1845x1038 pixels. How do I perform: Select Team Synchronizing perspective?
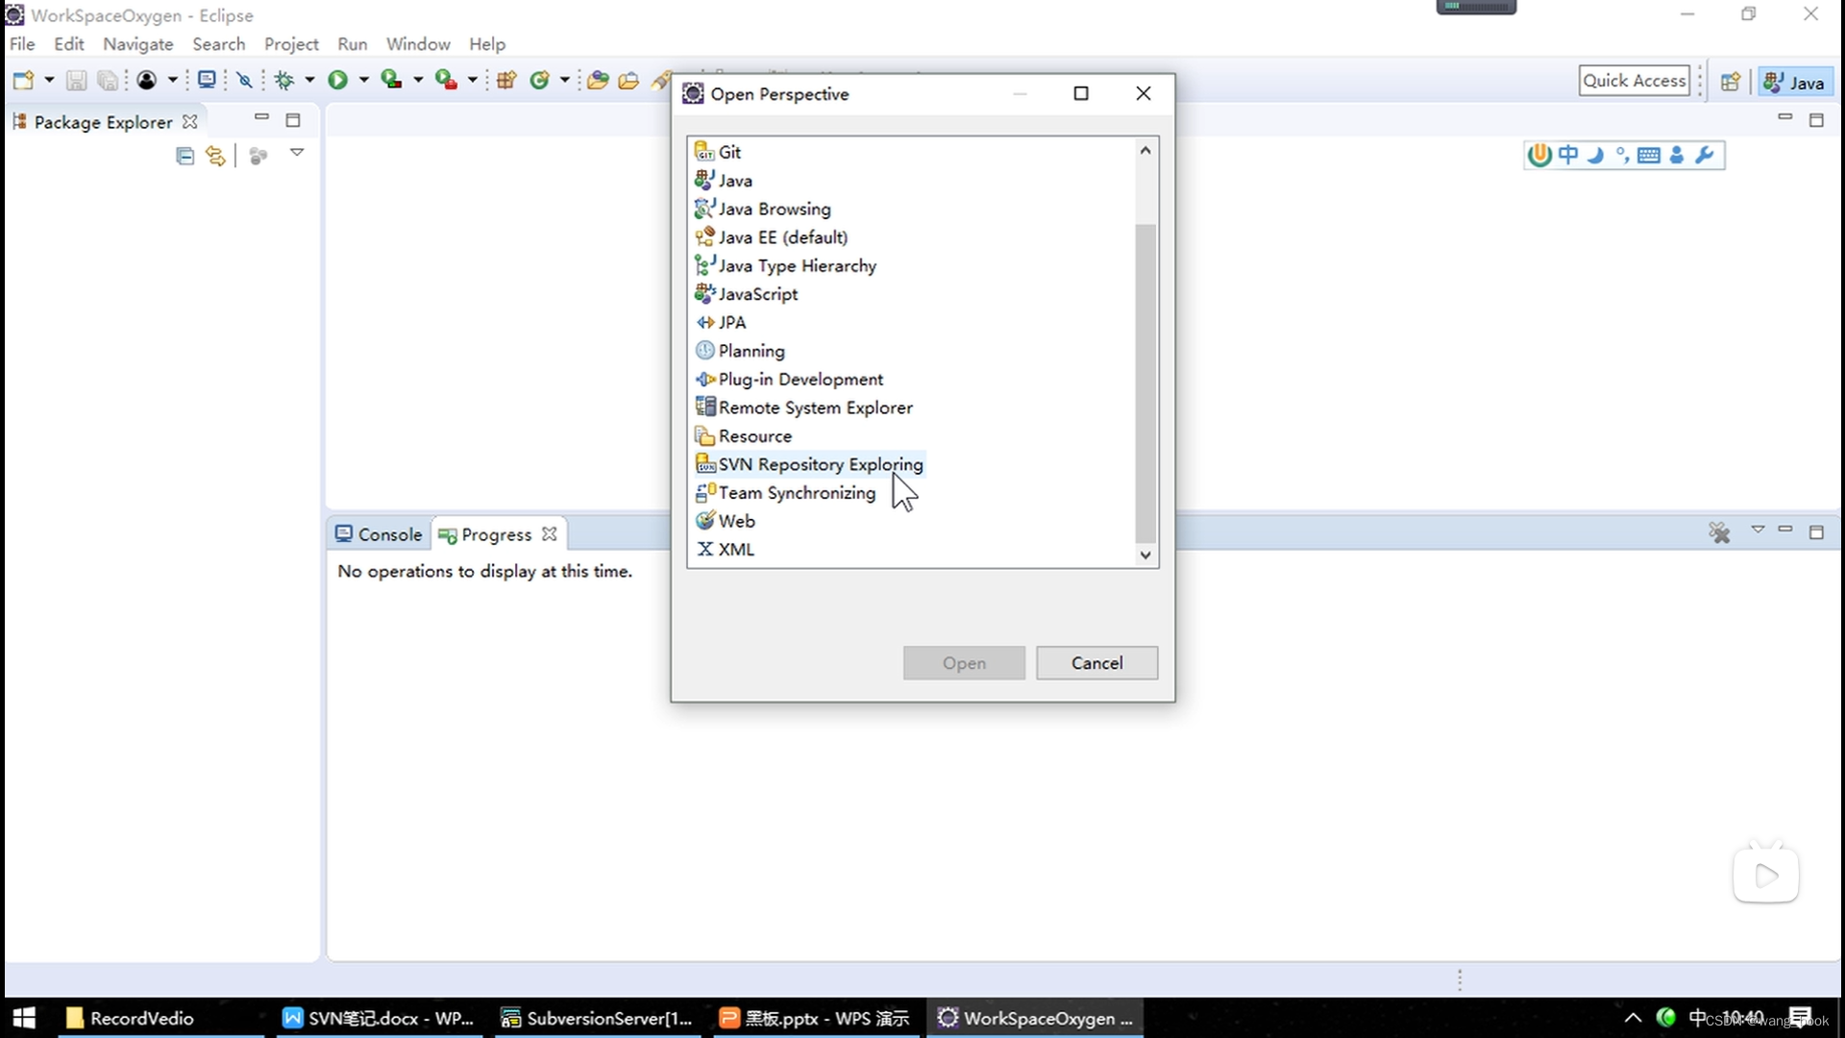786,493
